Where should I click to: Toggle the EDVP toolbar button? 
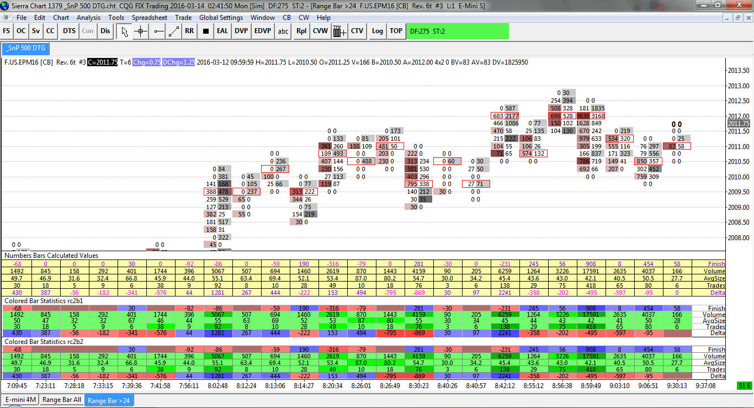[x=263, y=31]
